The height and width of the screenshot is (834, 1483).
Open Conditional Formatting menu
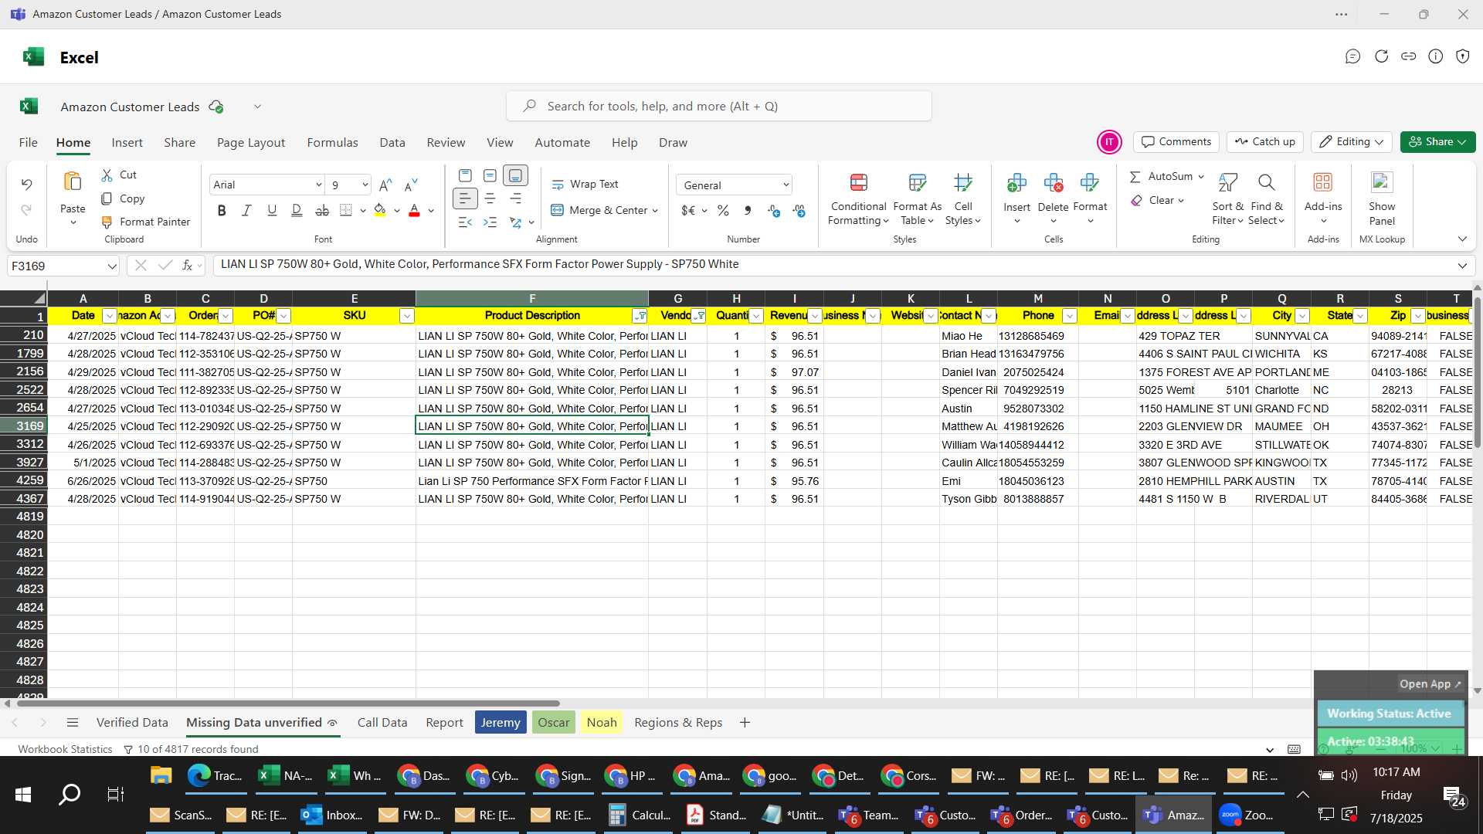coord(858,199)
